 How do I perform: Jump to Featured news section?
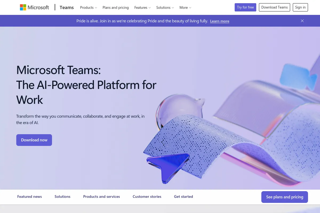(30, 197)
